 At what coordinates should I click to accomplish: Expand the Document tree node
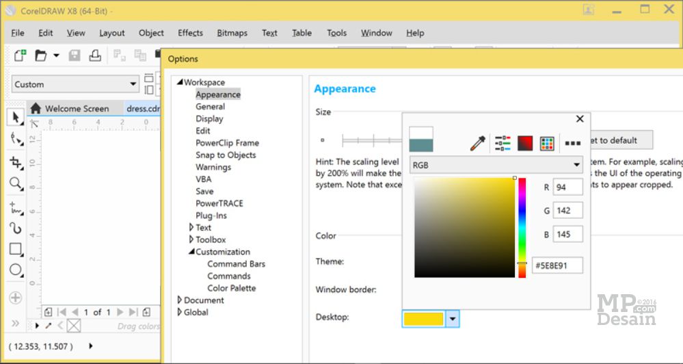click(x=179, y=300)
